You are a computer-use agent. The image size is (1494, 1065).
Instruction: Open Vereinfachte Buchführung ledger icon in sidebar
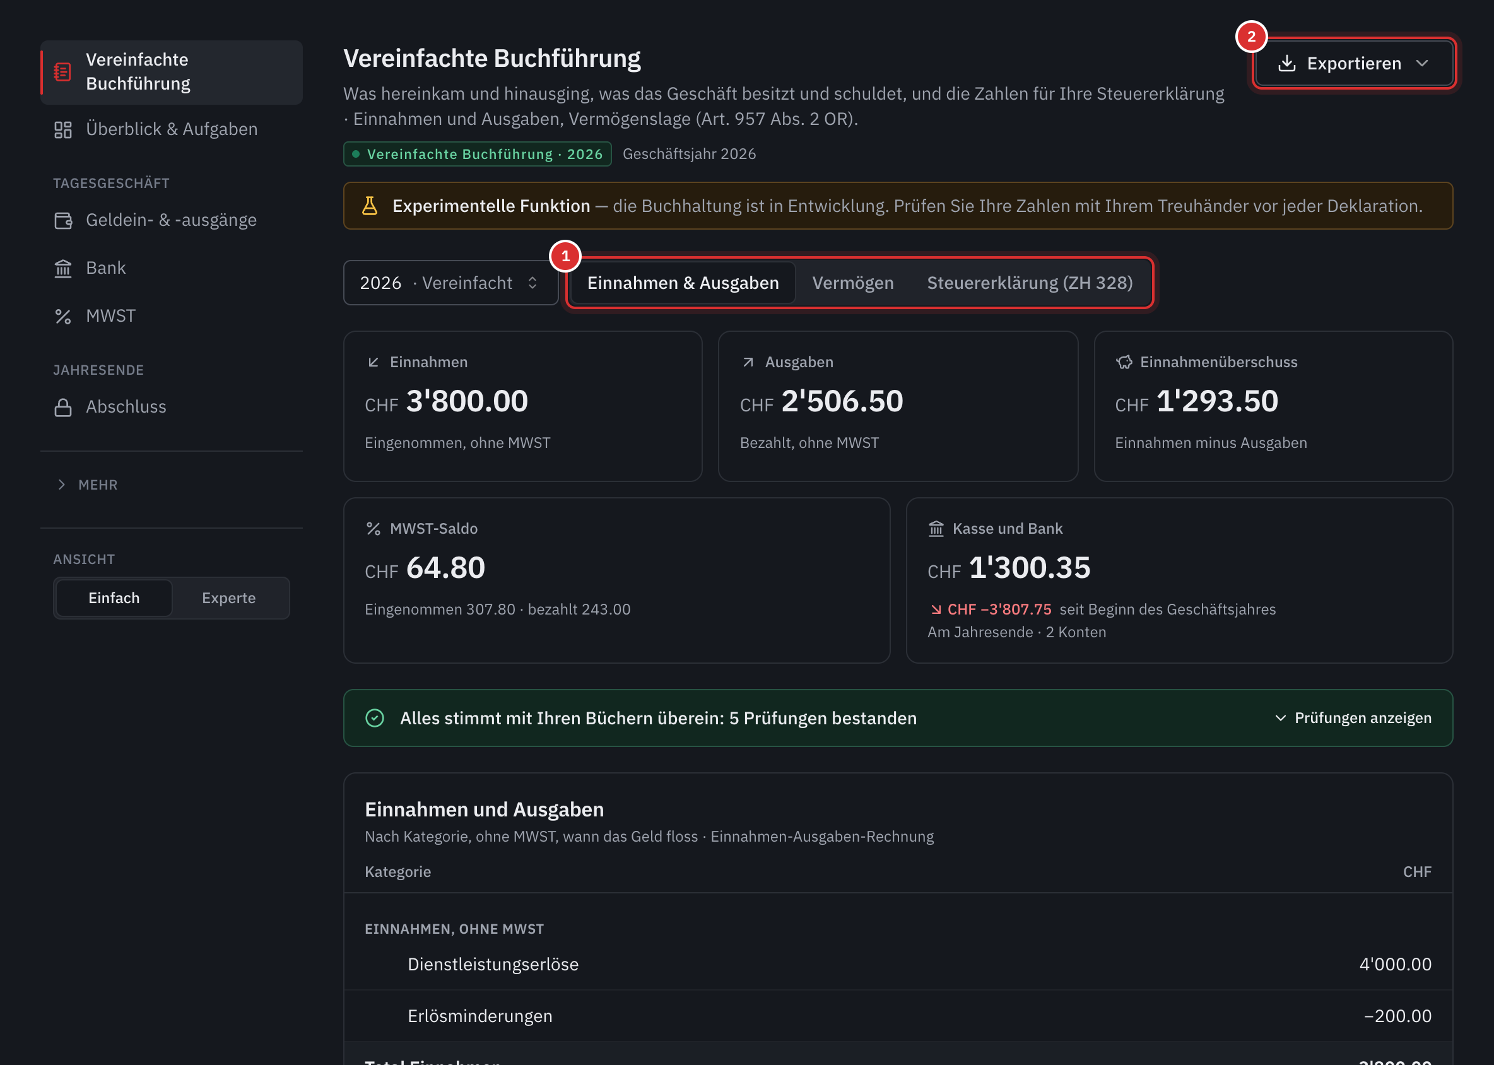point(63,72)
